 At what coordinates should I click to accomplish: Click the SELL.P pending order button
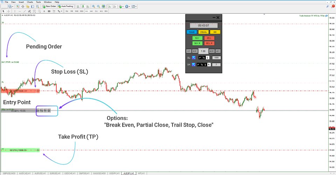coord(209,43)
